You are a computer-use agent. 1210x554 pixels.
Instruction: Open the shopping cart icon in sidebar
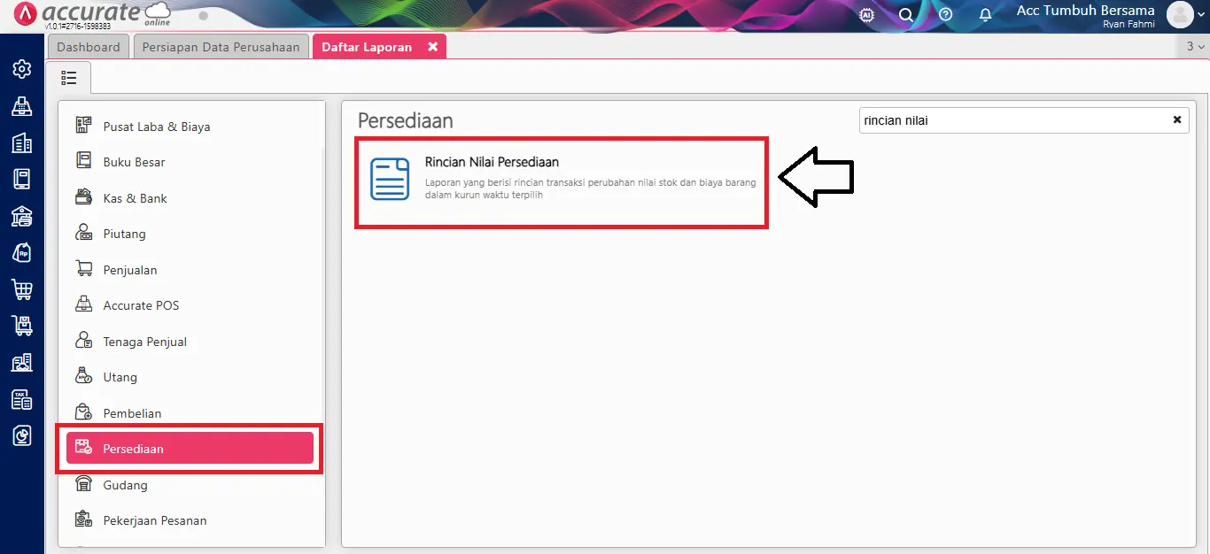(21, 289)
